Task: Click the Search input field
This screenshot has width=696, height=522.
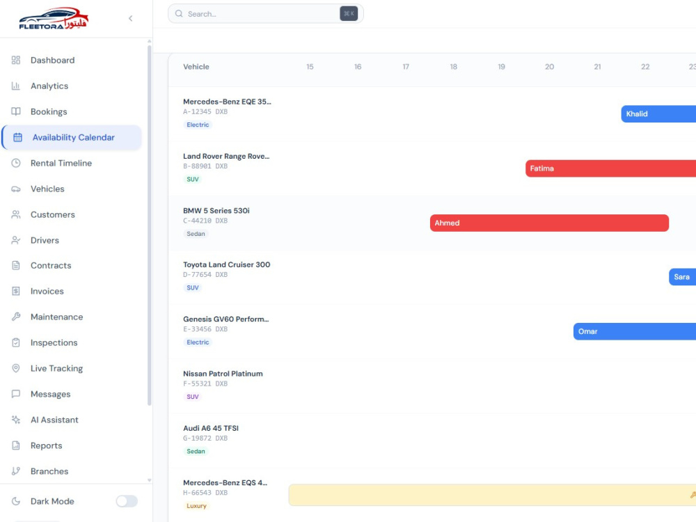Action: point(265,14)
